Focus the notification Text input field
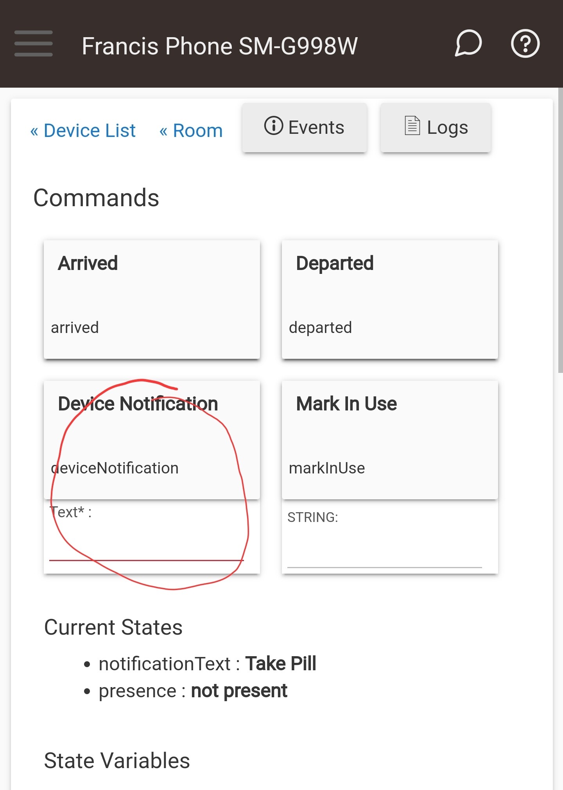The width and height of the screenshot is (563, 790). point(147,548)
